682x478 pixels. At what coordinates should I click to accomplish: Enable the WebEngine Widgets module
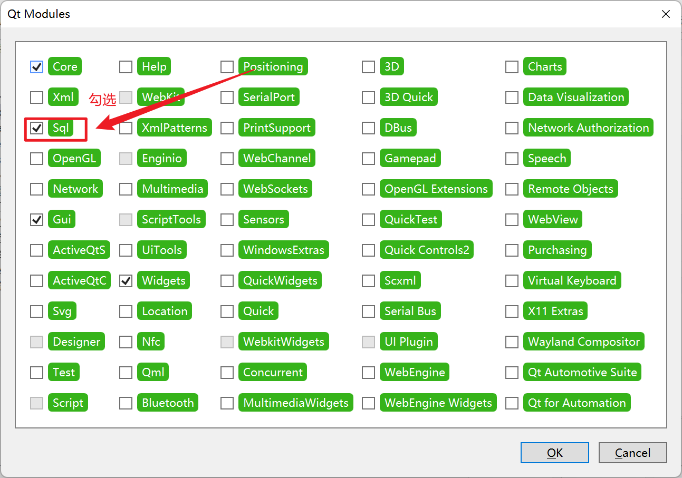point(368,403)
